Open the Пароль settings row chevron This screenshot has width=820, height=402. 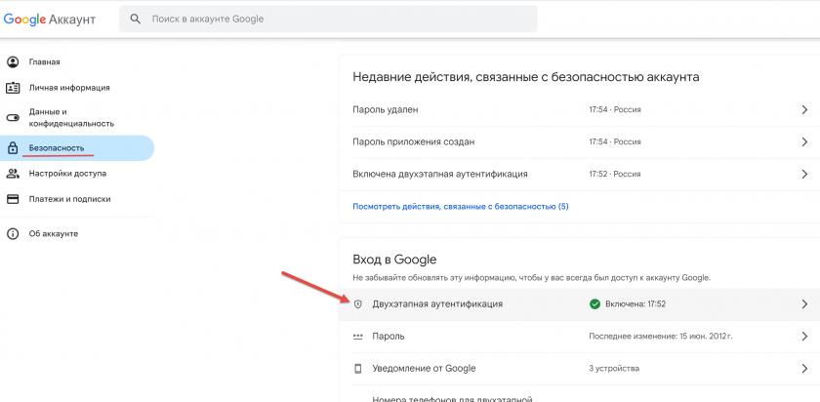803,337
